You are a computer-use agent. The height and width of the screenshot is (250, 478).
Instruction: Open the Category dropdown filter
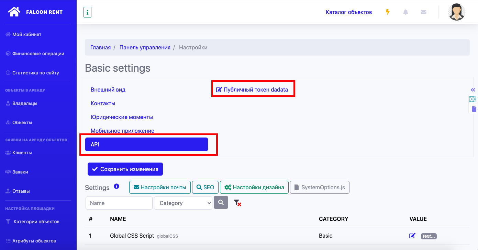click(183, 203)
